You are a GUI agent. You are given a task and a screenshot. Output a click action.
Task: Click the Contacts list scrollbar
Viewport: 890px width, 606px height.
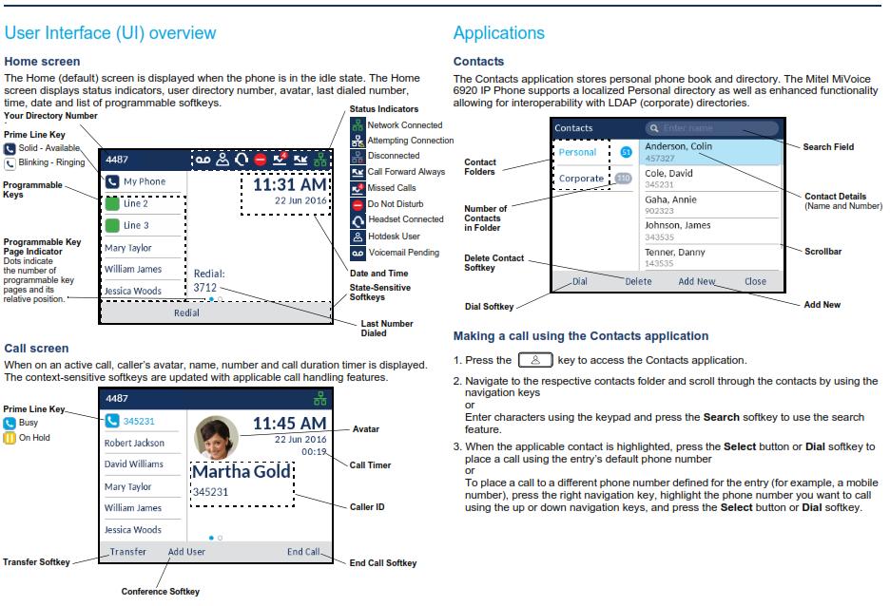point(781,204)
